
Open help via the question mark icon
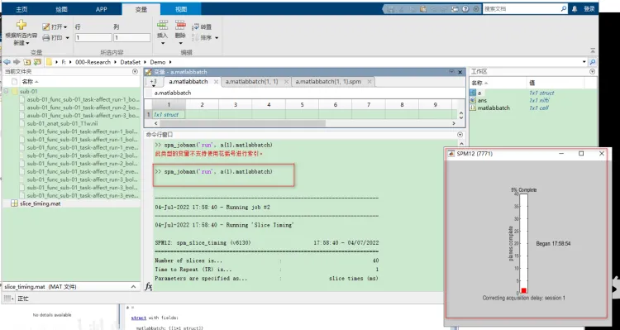[465, 9]
